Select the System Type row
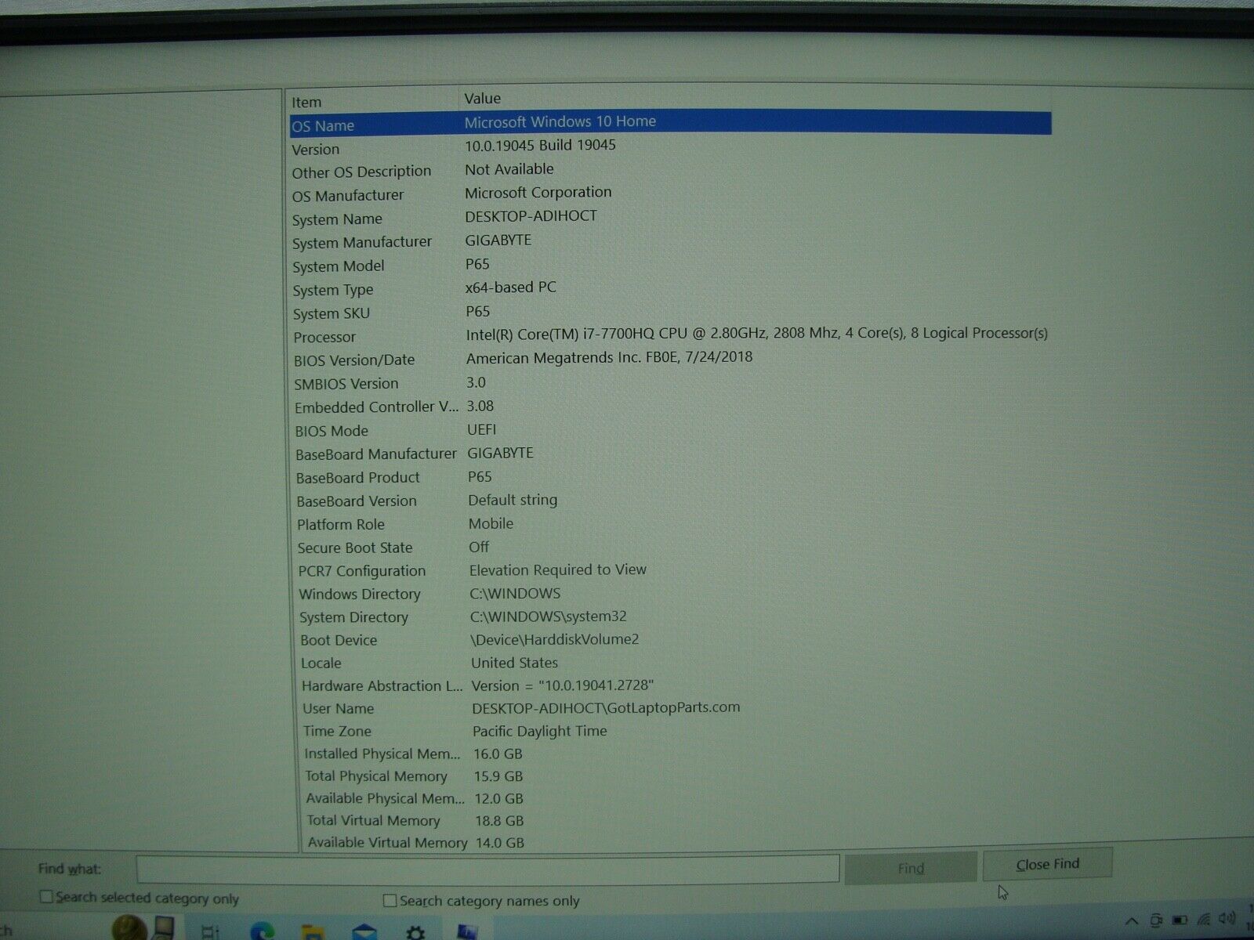 pyautogui.click(x=670, y=288)
